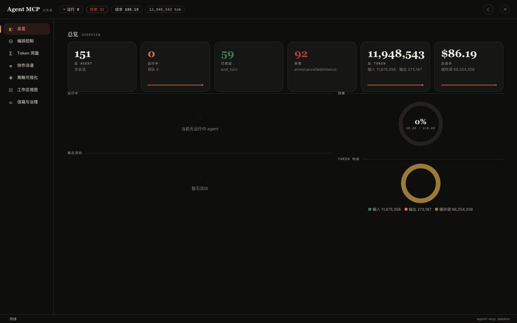Image resolution: width=517 pixels, height=323 pixels.
Task: Select the 151 总 AGENT card
Action: (x=102, y=67)
